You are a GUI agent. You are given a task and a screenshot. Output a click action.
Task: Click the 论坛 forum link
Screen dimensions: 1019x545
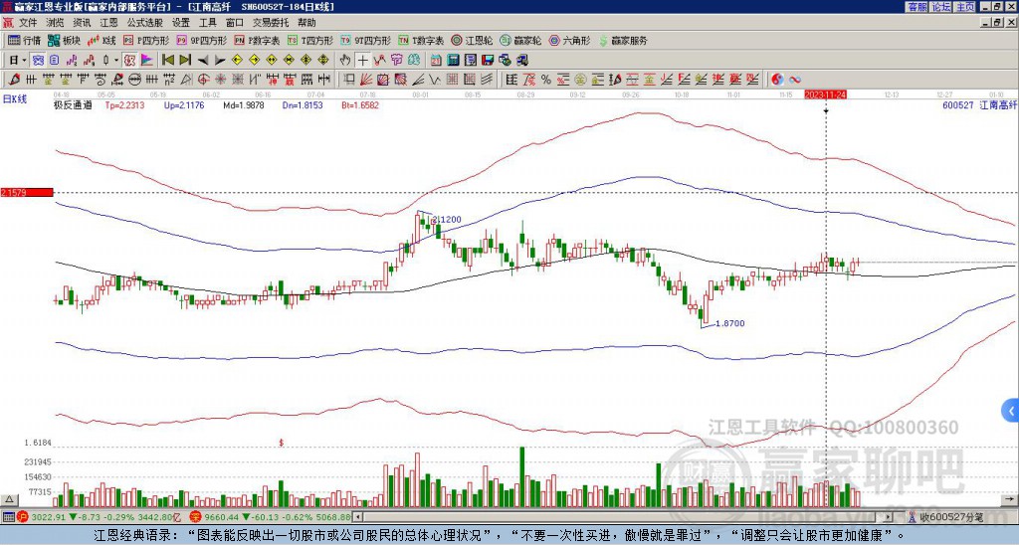(x=941, y=7)
